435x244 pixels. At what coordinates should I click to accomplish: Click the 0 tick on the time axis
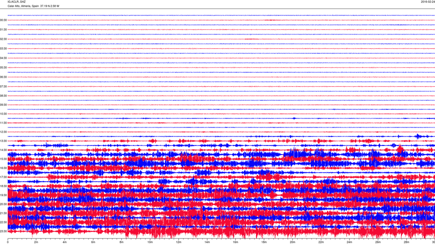coord(8,242)
